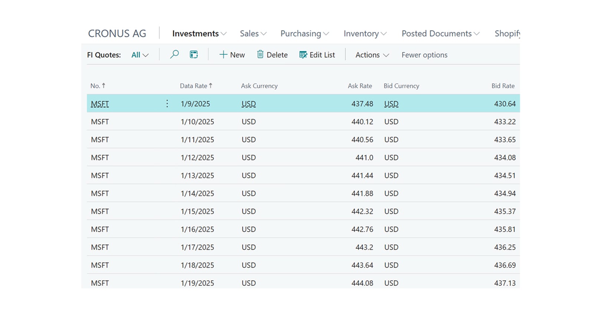The width and height of the screenshot is (601, 311).
Task: Open the Ask Currency USD link in highlighted row
Action: [x=249, y=104]
